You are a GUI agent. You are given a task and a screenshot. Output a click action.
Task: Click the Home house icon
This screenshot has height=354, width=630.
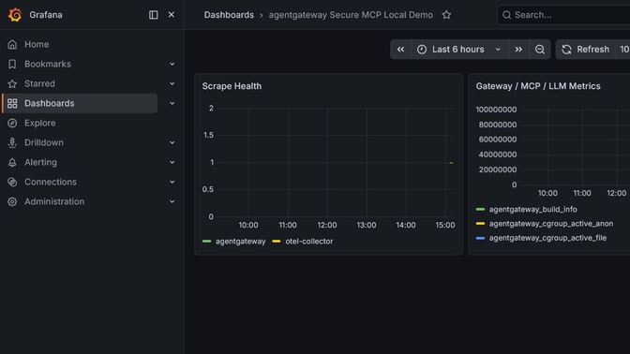[12, 44]
